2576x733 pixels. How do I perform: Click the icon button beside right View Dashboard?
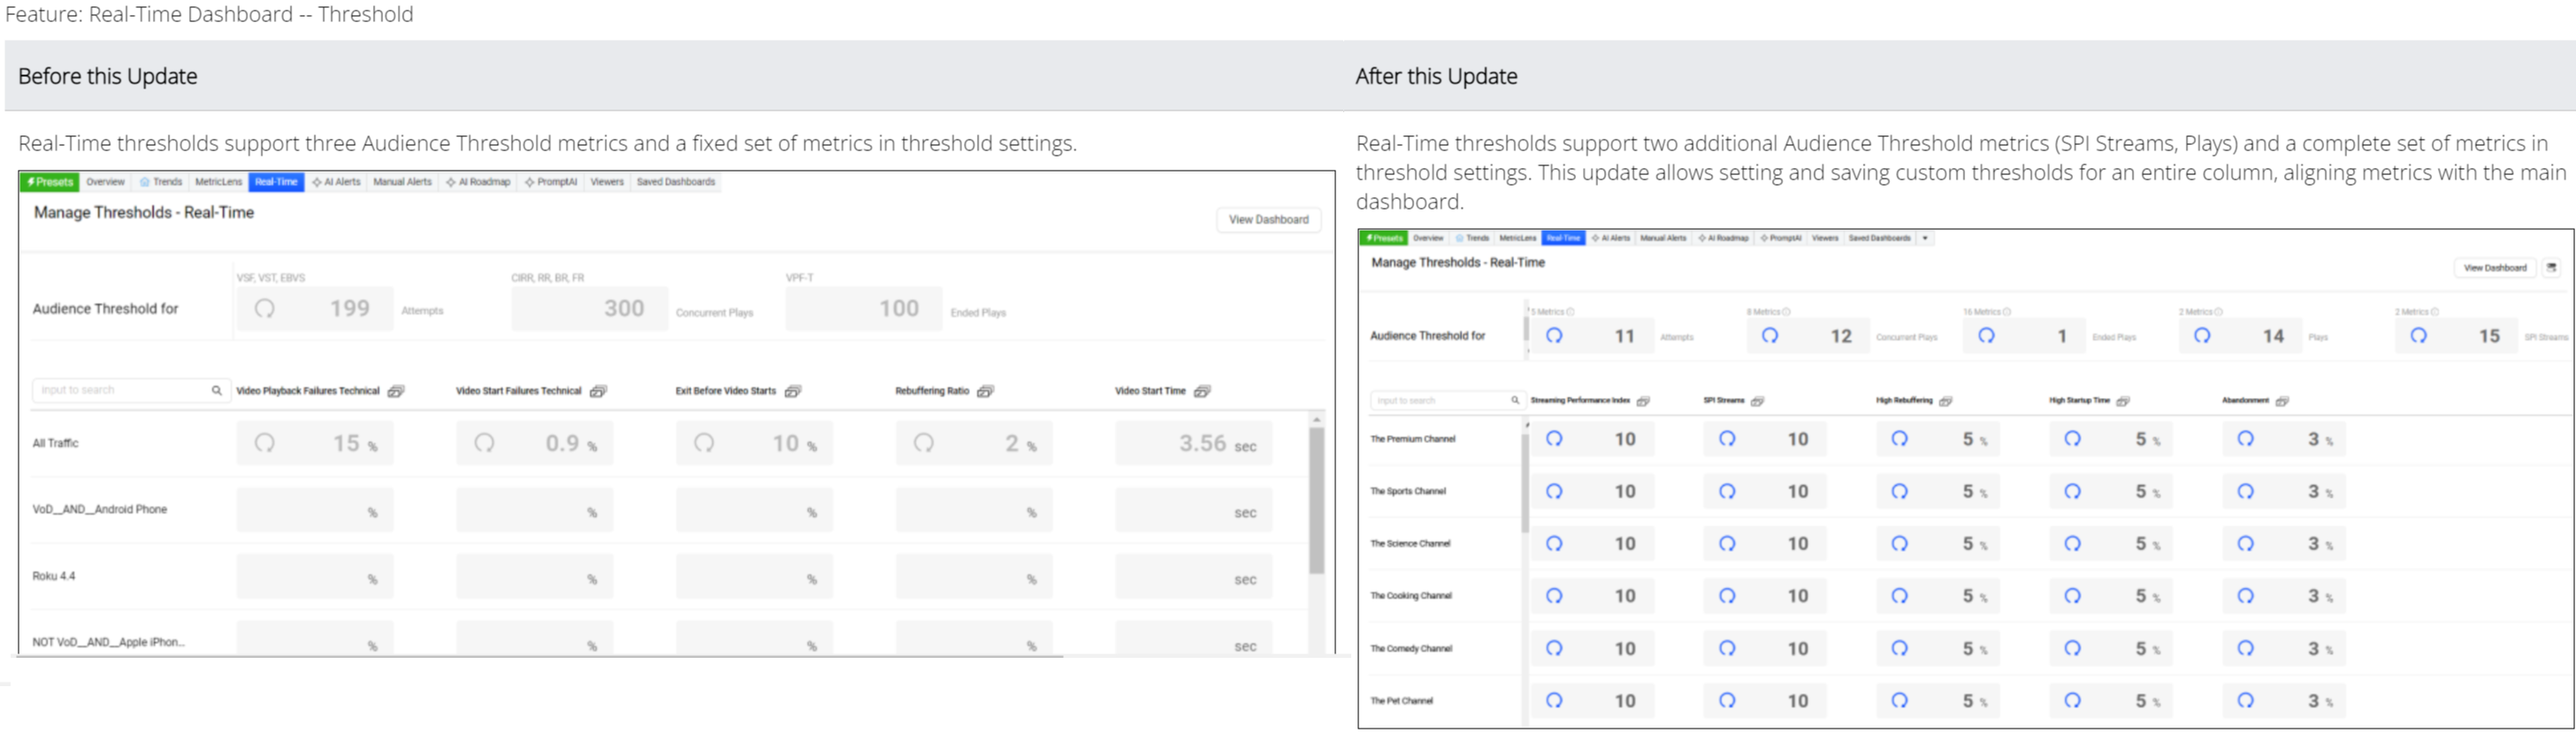click(2551, 268)
